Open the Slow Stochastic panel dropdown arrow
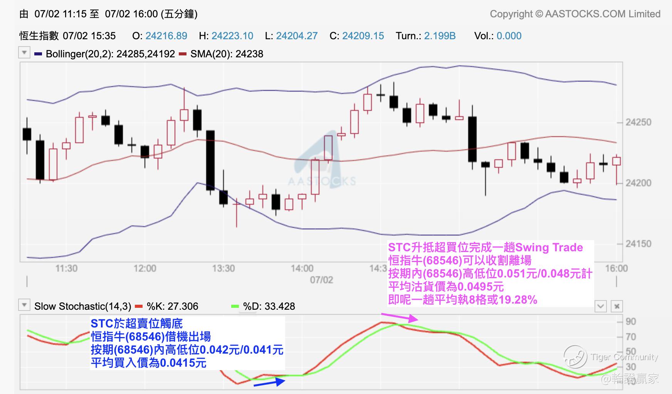 (24, 305)
